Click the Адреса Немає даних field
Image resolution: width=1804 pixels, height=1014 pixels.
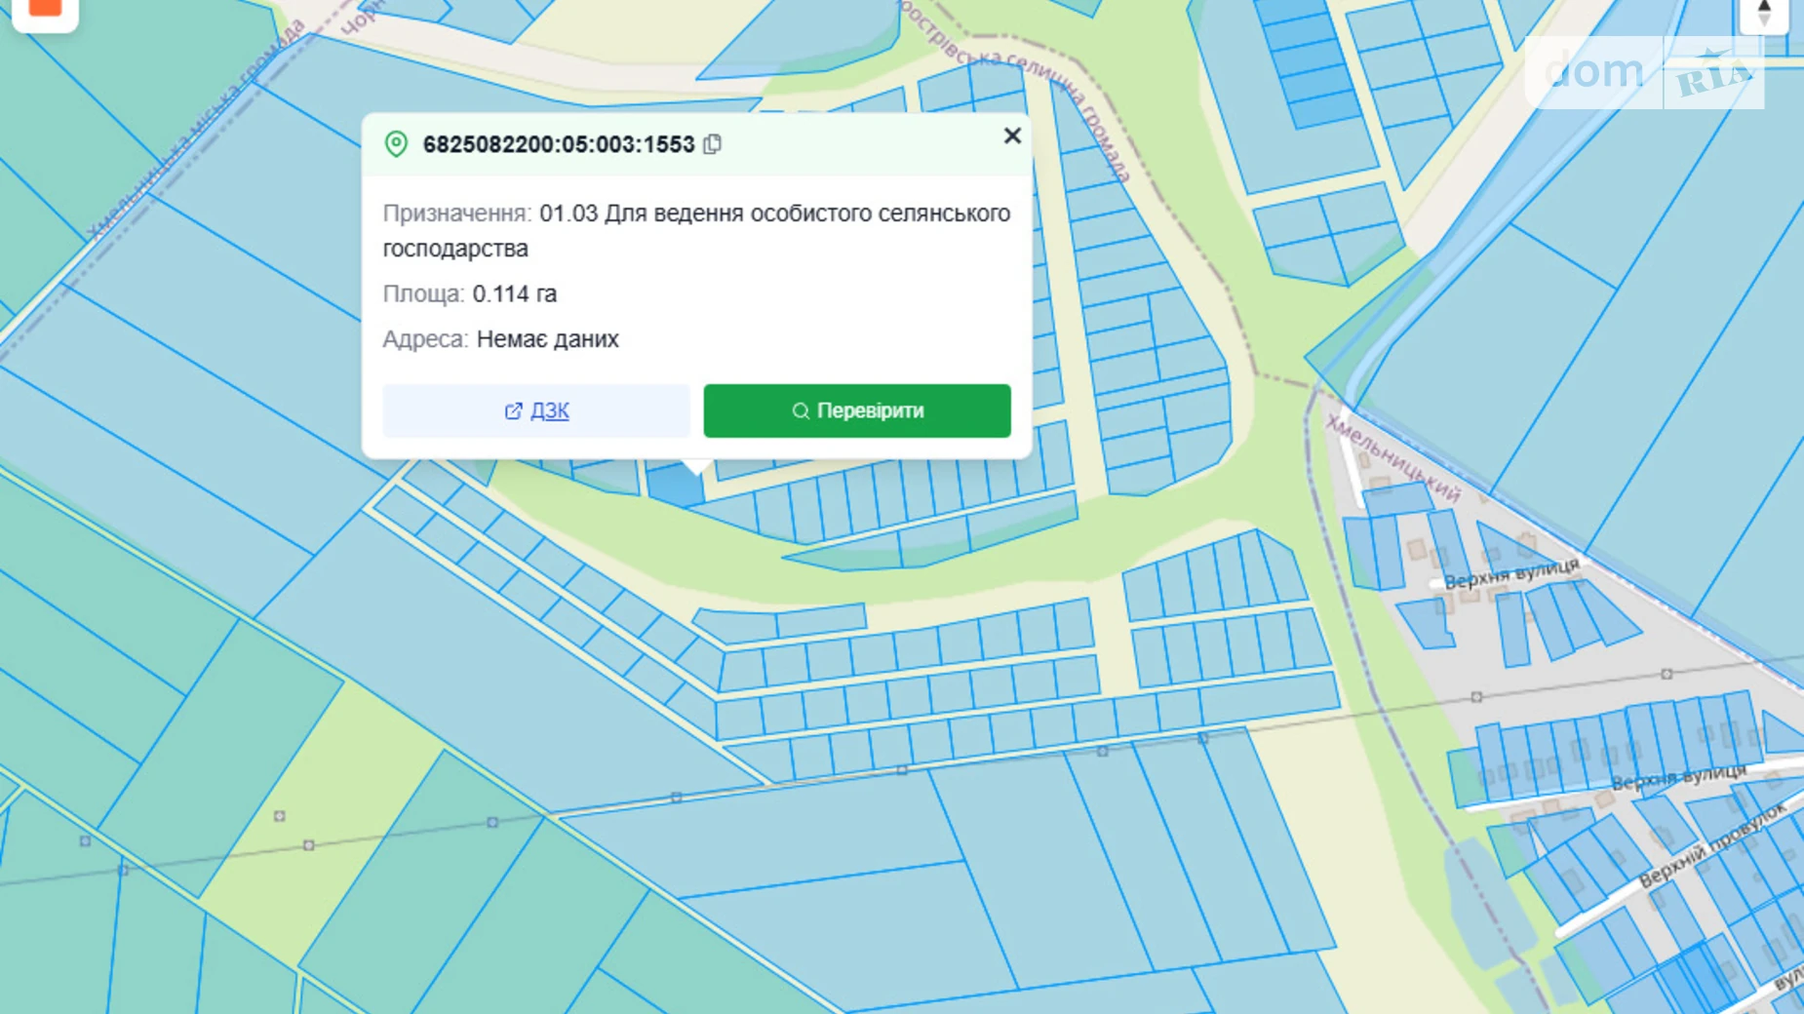pyautogui.click(x=547, y=339)
